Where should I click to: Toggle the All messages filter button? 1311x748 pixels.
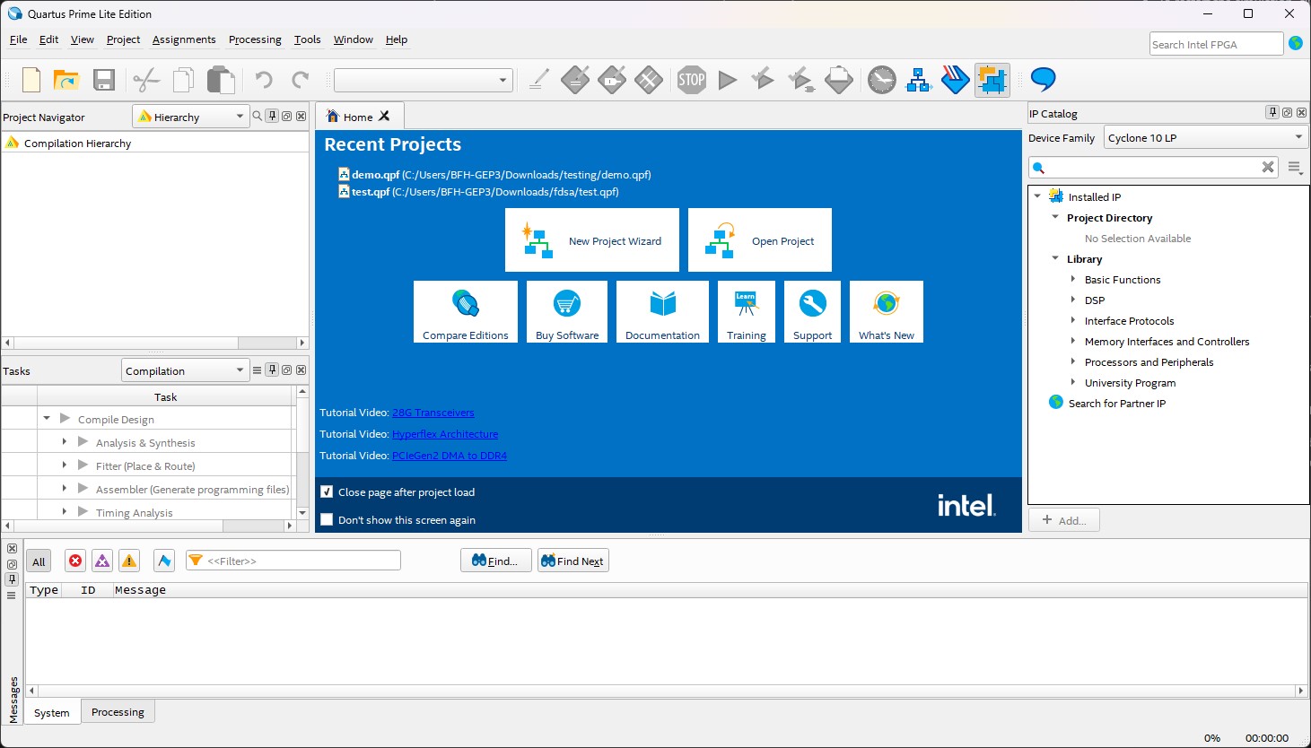click(x=39, y=561)
